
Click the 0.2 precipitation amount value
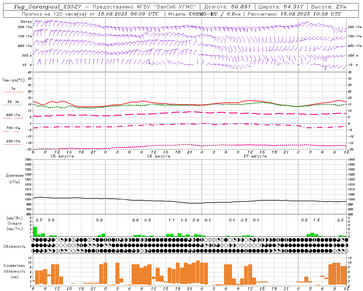pyautogui.click(x=340, y=220)
